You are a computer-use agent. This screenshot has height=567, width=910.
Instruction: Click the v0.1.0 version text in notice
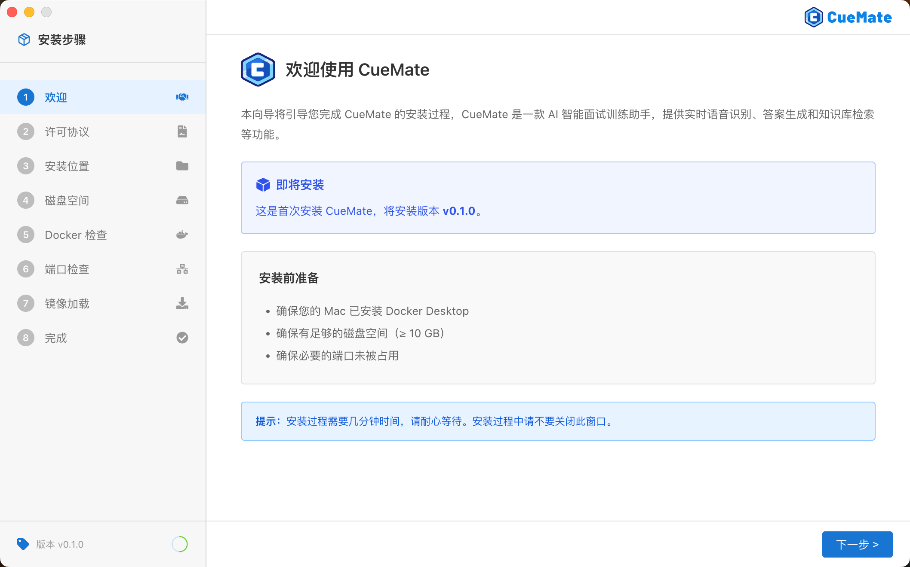click(458, 211)
